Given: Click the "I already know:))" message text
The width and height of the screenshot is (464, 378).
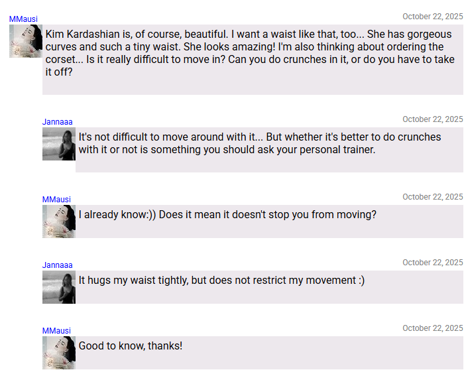Looking at the screenshot, I should point(227,215).
